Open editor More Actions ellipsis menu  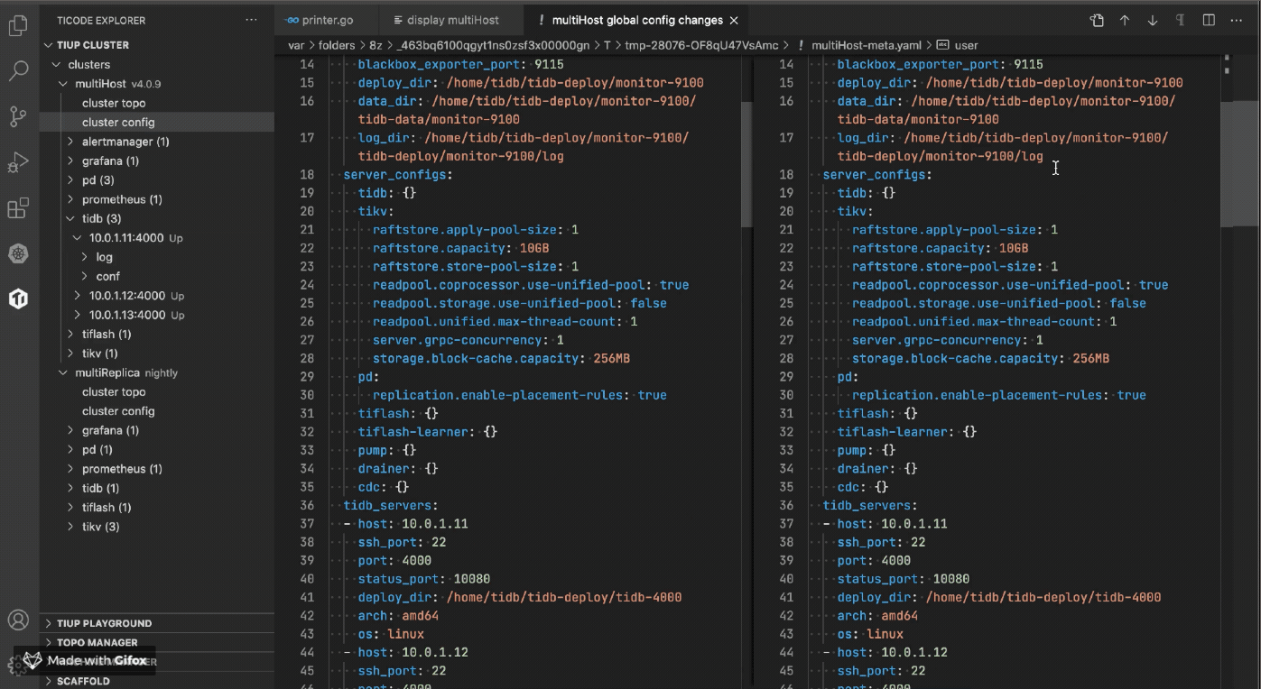[x=1237, y=20]
